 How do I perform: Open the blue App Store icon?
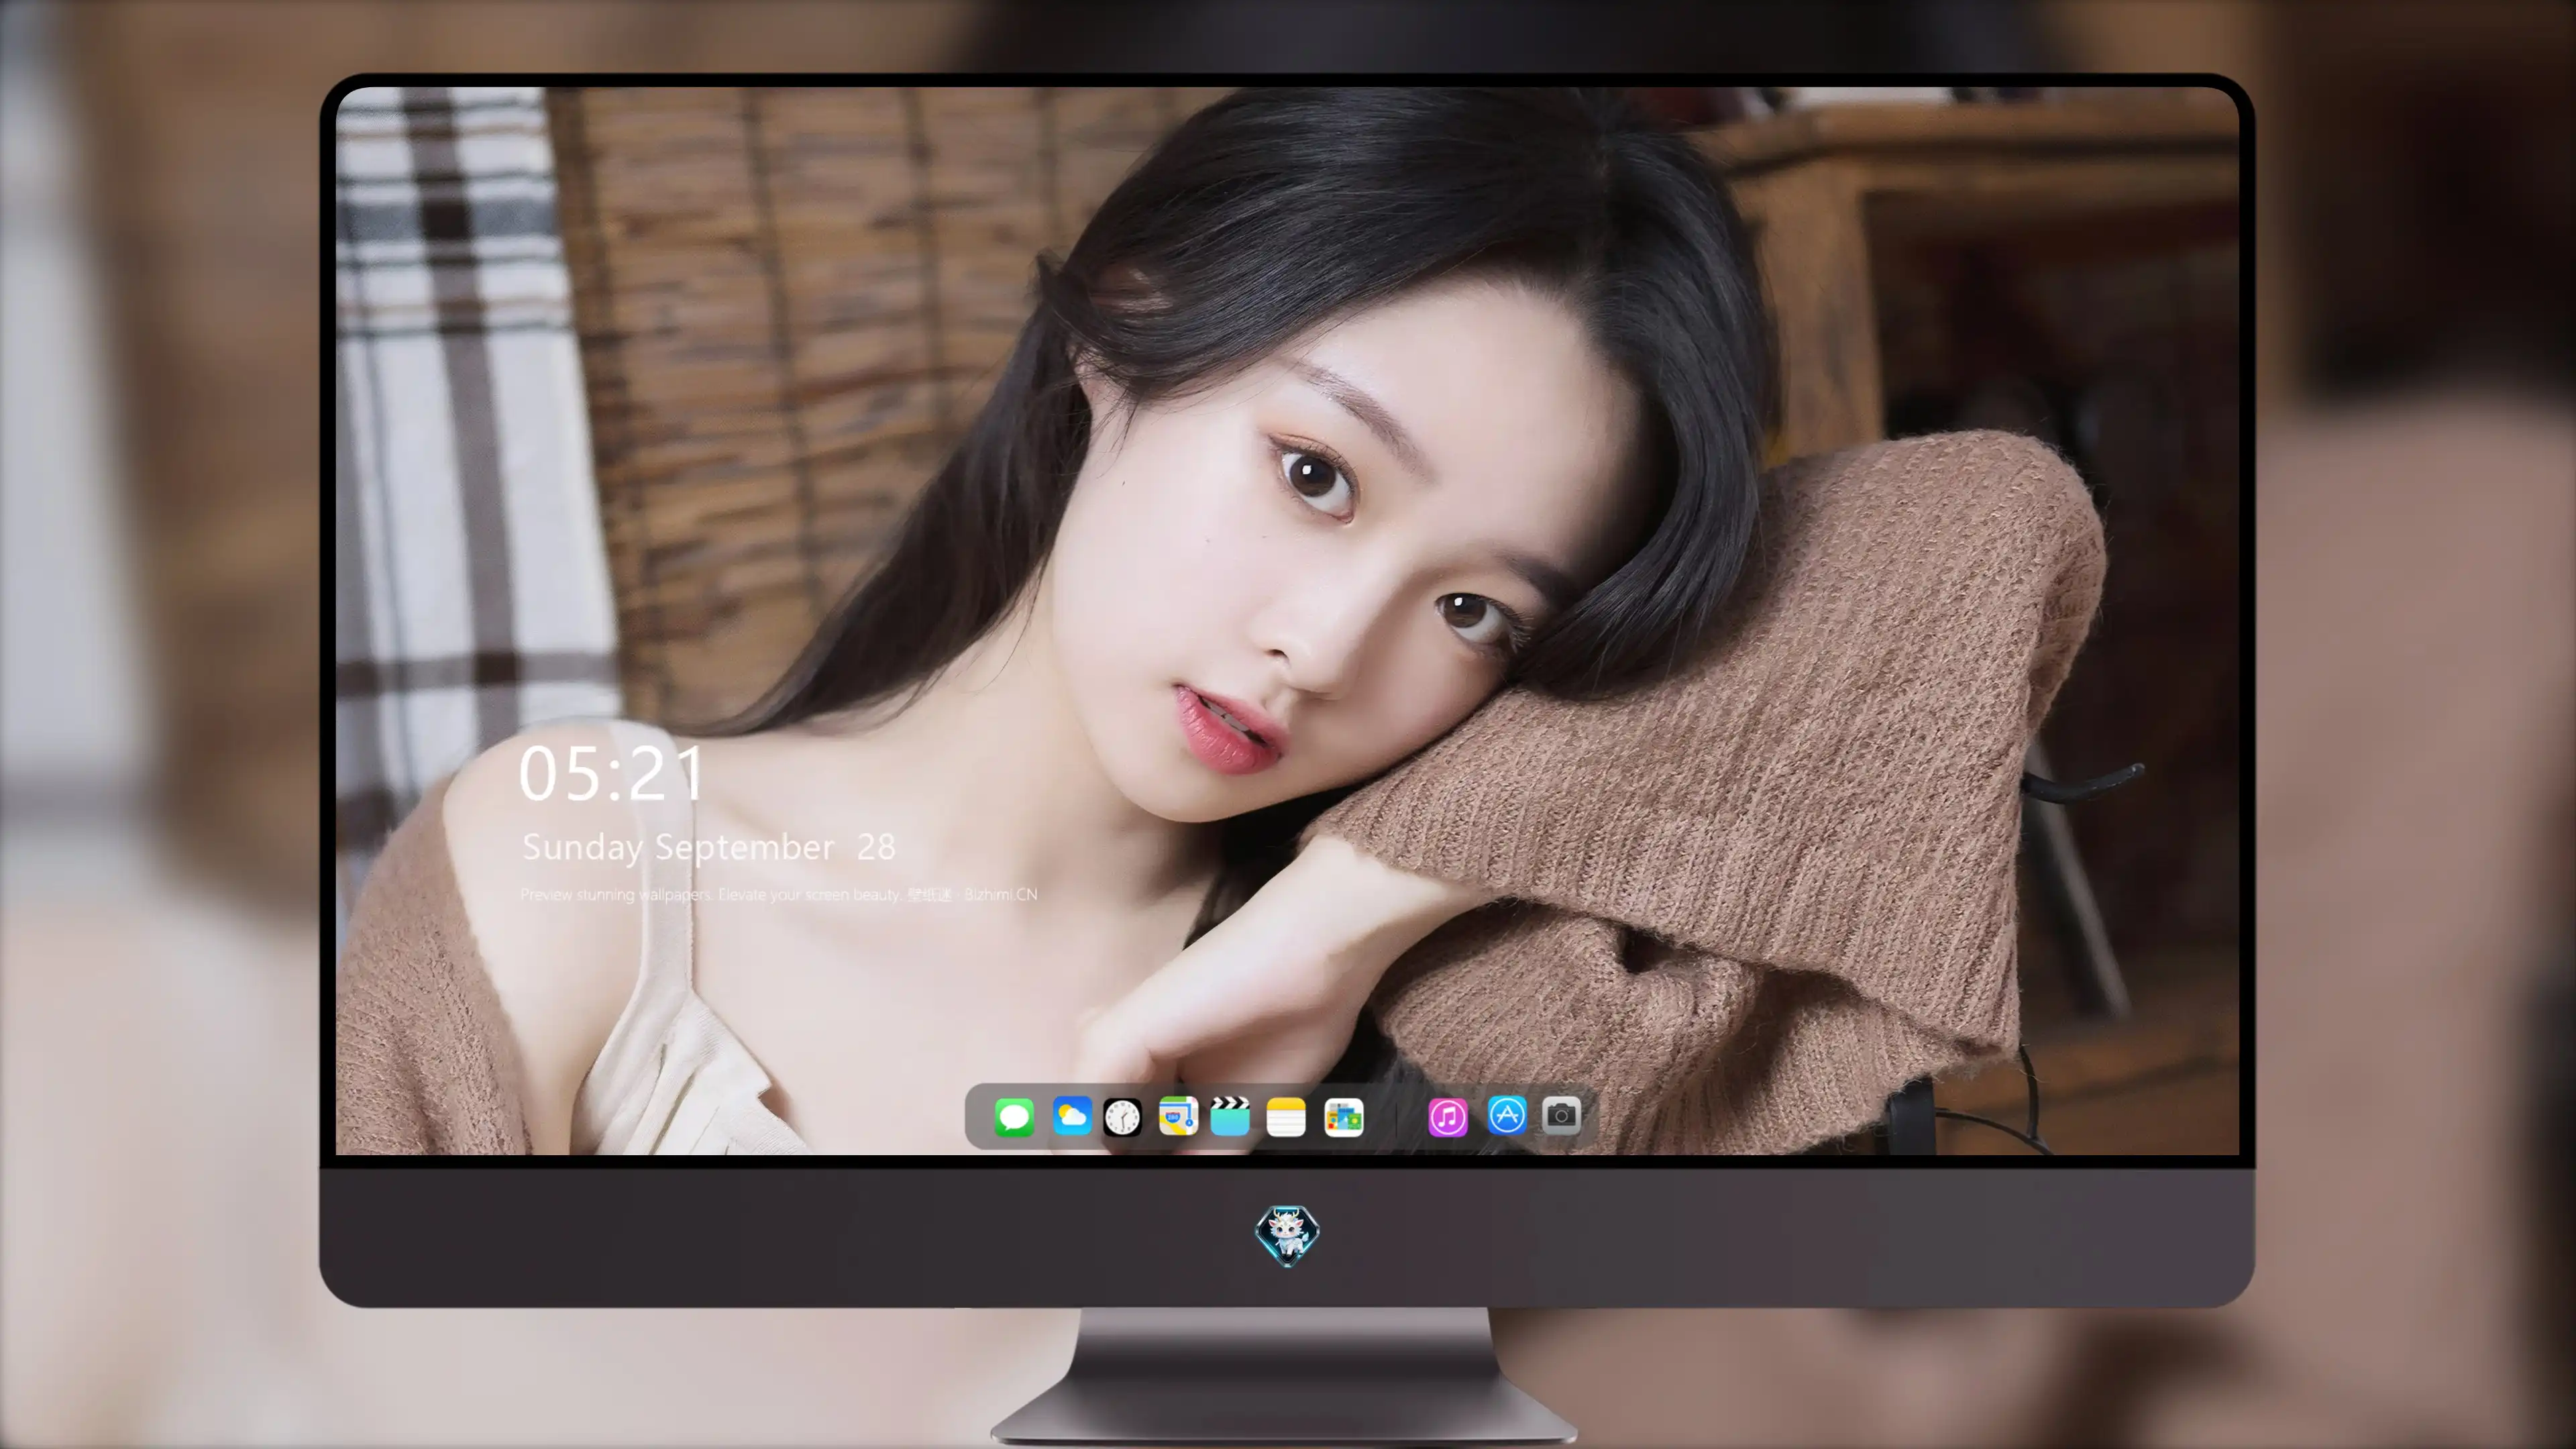(1507, 1115)
